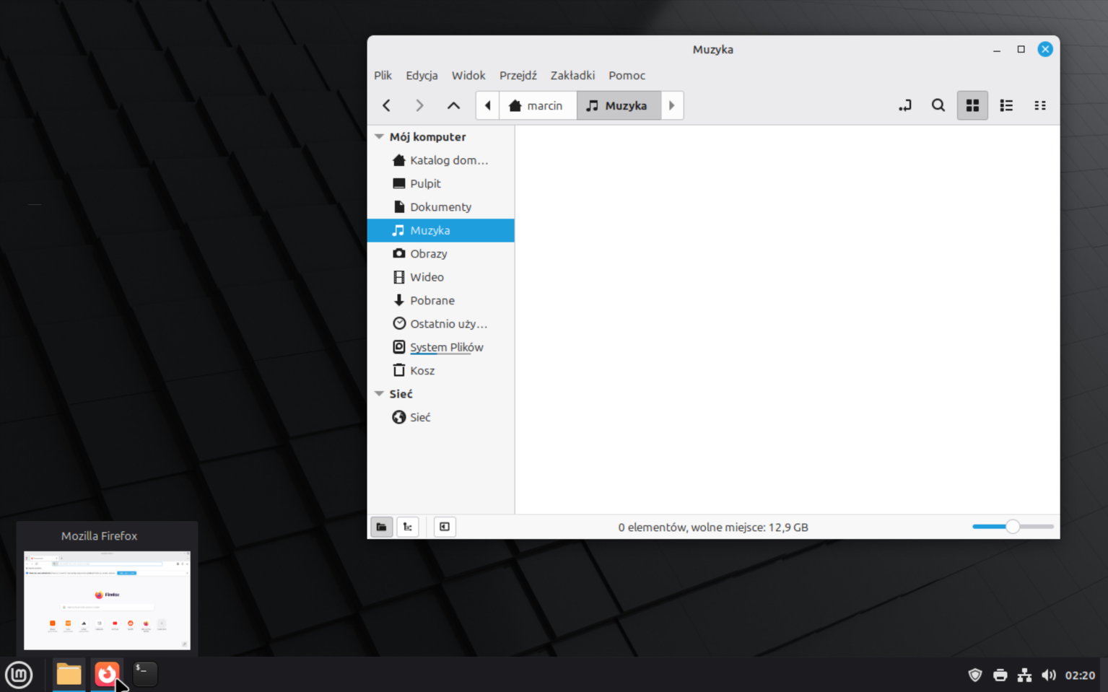Open the Linux Mint start menu

pyautogui.click(x=19, y=675)
